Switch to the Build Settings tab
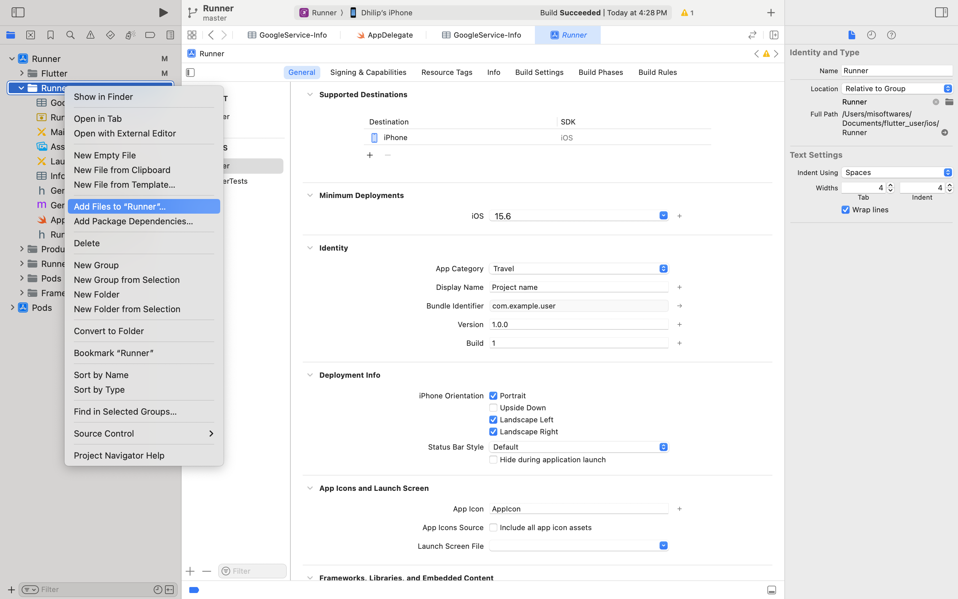Screen dimensions: 958x599 (x=539, y=73)
